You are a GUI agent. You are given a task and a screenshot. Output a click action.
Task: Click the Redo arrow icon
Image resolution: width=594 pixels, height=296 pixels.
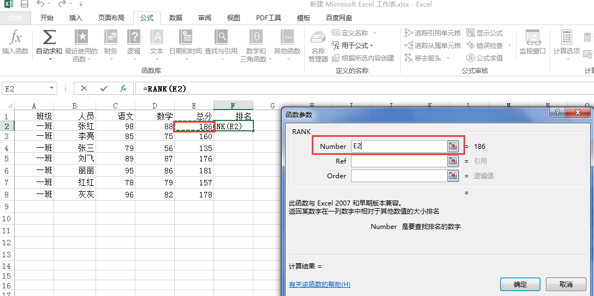coord(62,4)
